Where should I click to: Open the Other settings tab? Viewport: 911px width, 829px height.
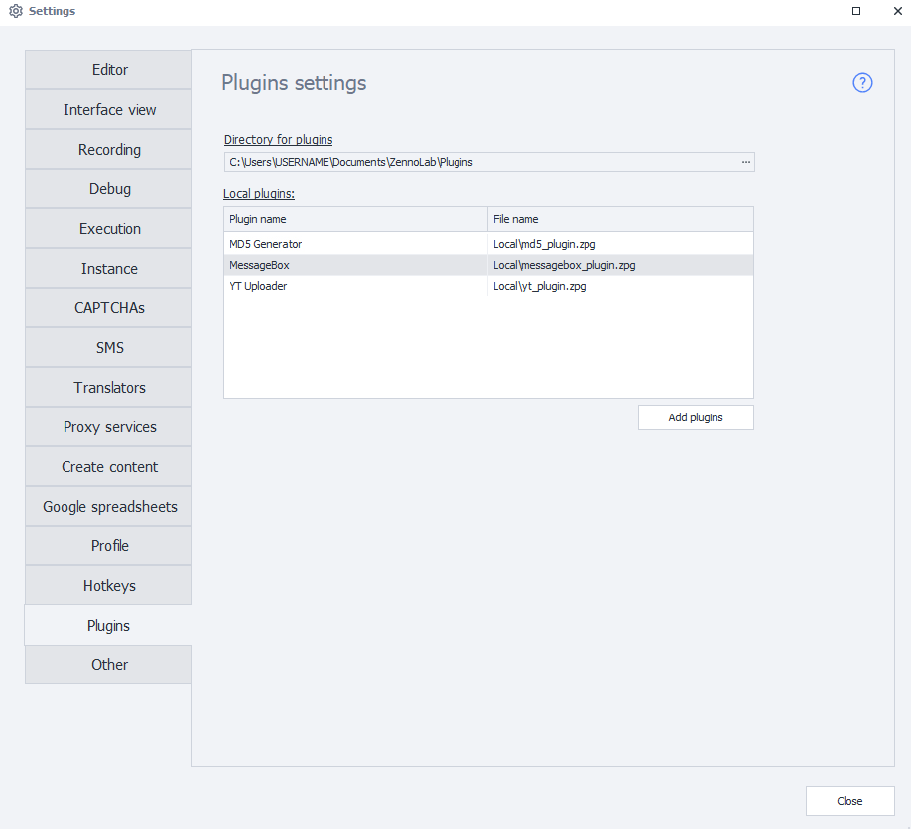[x=109, y=665]
